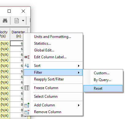Open the dropdown arrow beside report icon

click(x=23, y=21)
